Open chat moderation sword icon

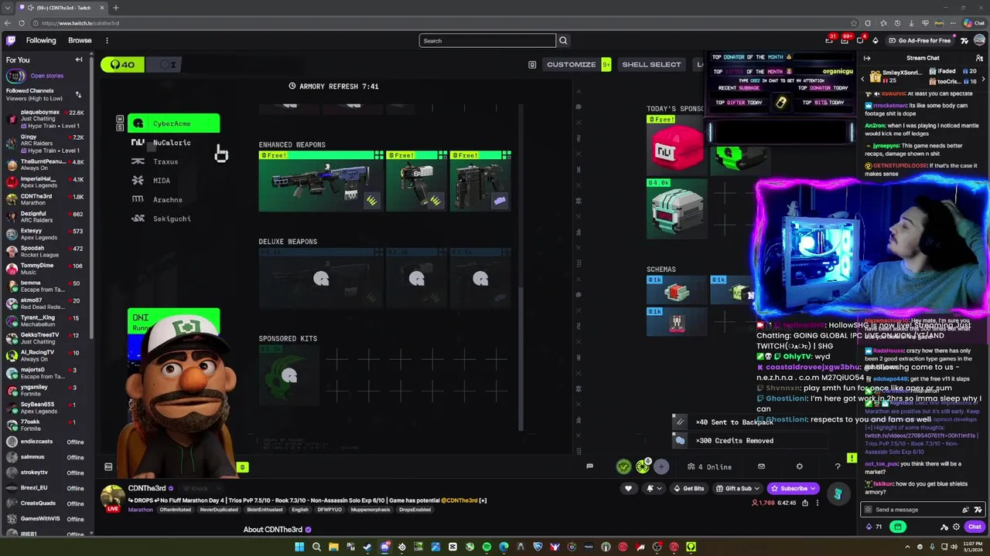tap(944, 527)
